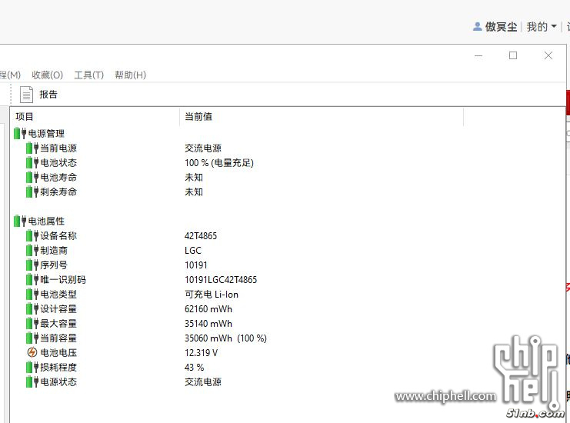Select the 电池寿命 row label
The image size is (570, 423).
[58, 178]
